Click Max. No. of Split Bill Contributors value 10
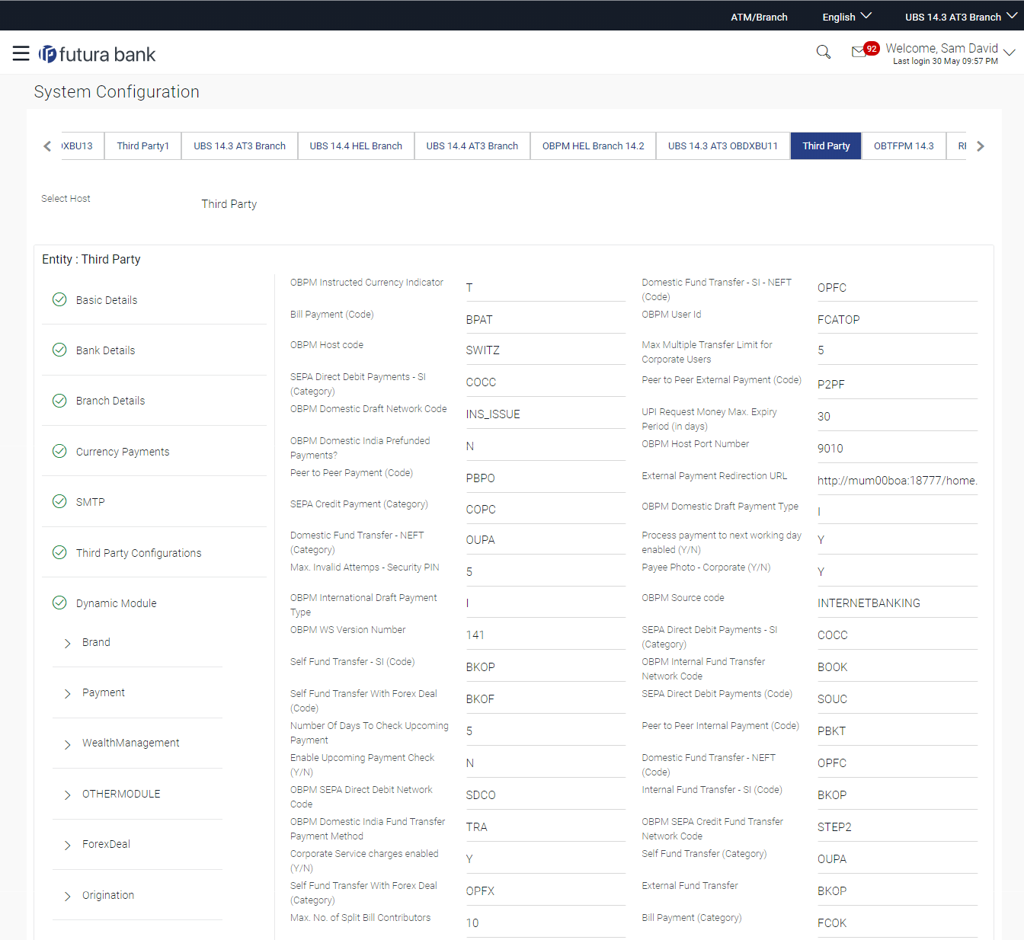The height and width of the screenshot is (940, 1024). coord(546,923)
